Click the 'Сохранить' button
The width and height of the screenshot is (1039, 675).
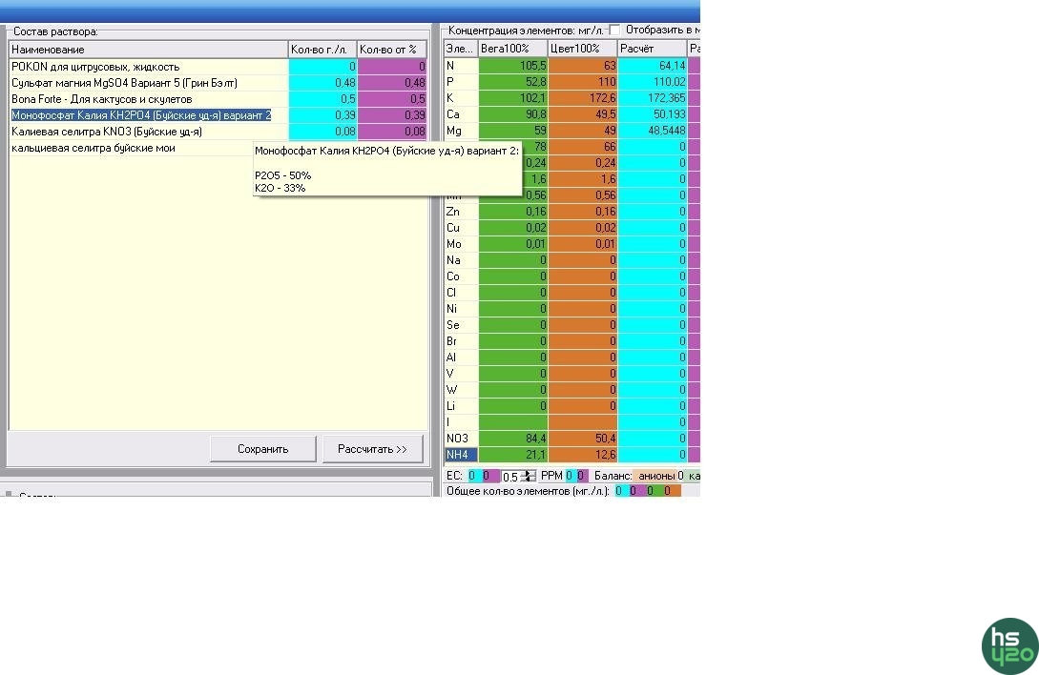[263, 448]
